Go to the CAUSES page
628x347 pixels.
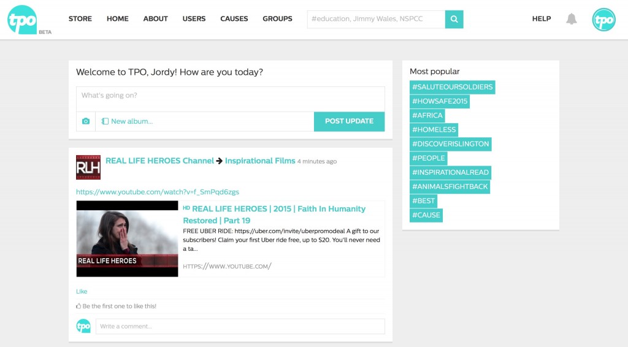coord(234,19)
